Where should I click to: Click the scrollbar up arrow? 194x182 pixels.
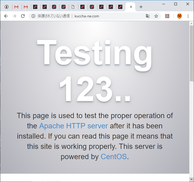pyautogui.click(x=192, y=23)
